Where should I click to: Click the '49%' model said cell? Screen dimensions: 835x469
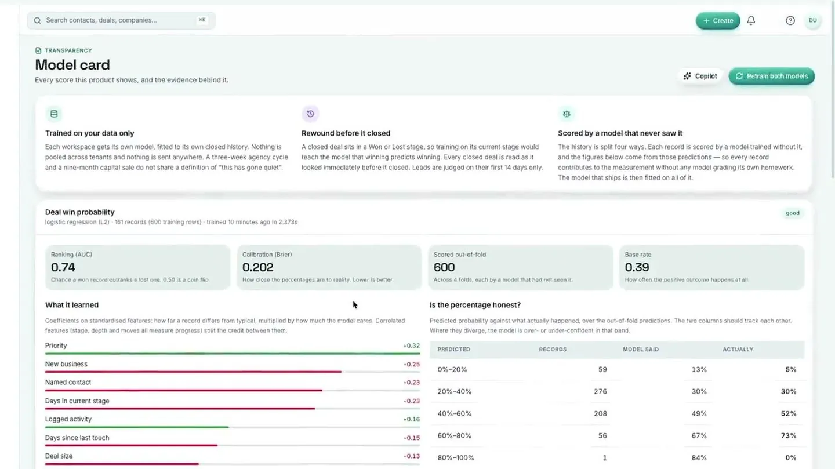(x=699, y=413)
